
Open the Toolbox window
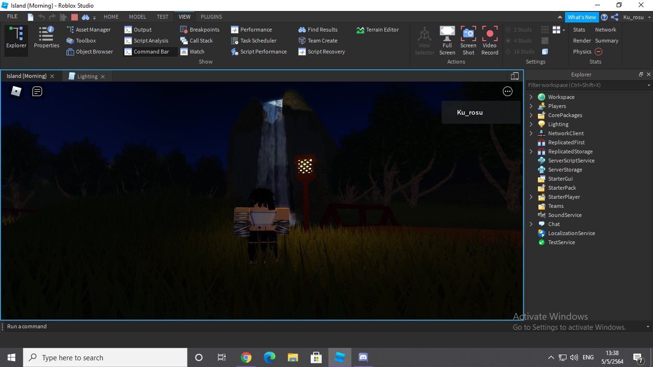click(x=81, y=41)
